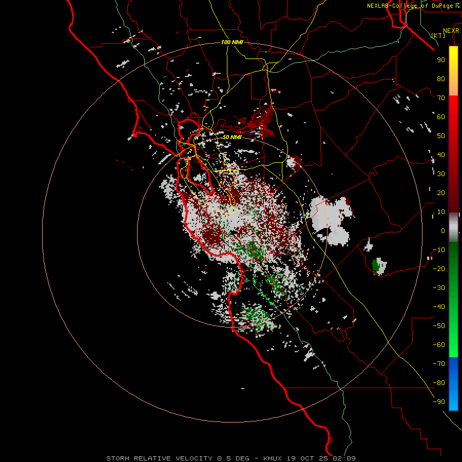Click the "100 NMI" range ring label
Viewport: 462px width, 462px height.
(232, 42)
